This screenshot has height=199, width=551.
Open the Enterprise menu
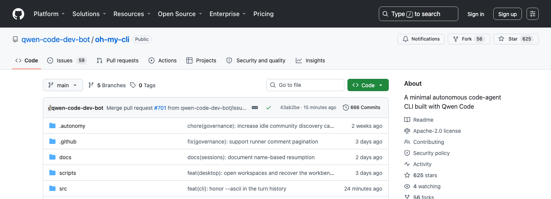tap(227, 14)
